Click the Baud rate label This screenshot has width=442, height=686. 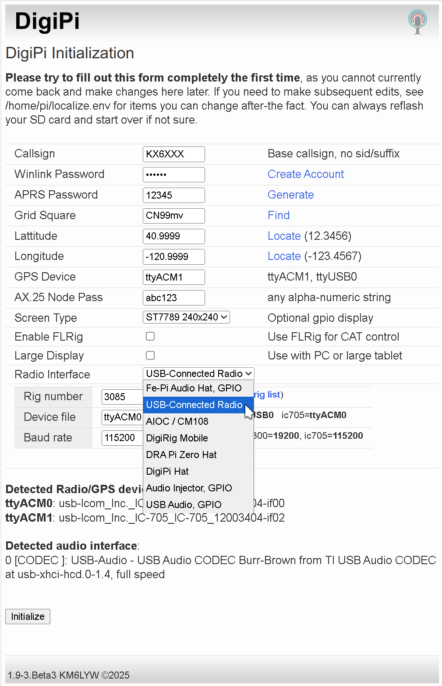pos(48,437)
